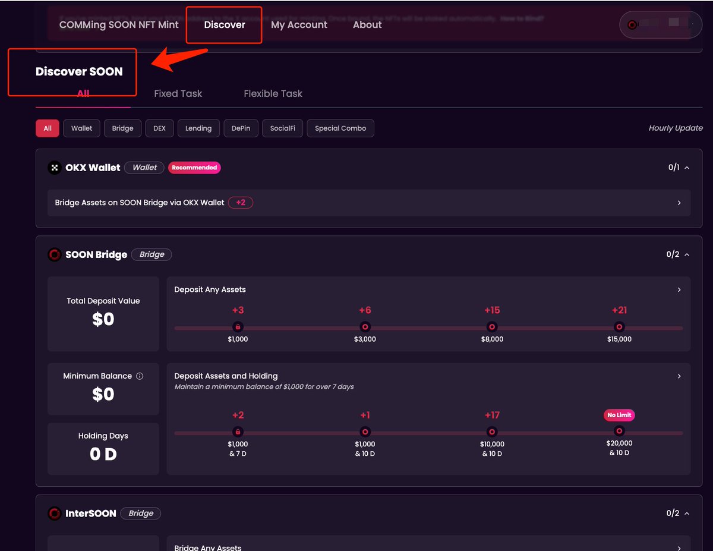
Task: Open Bridge Assets via OKX Wallet row arrow
Action: 679,203
